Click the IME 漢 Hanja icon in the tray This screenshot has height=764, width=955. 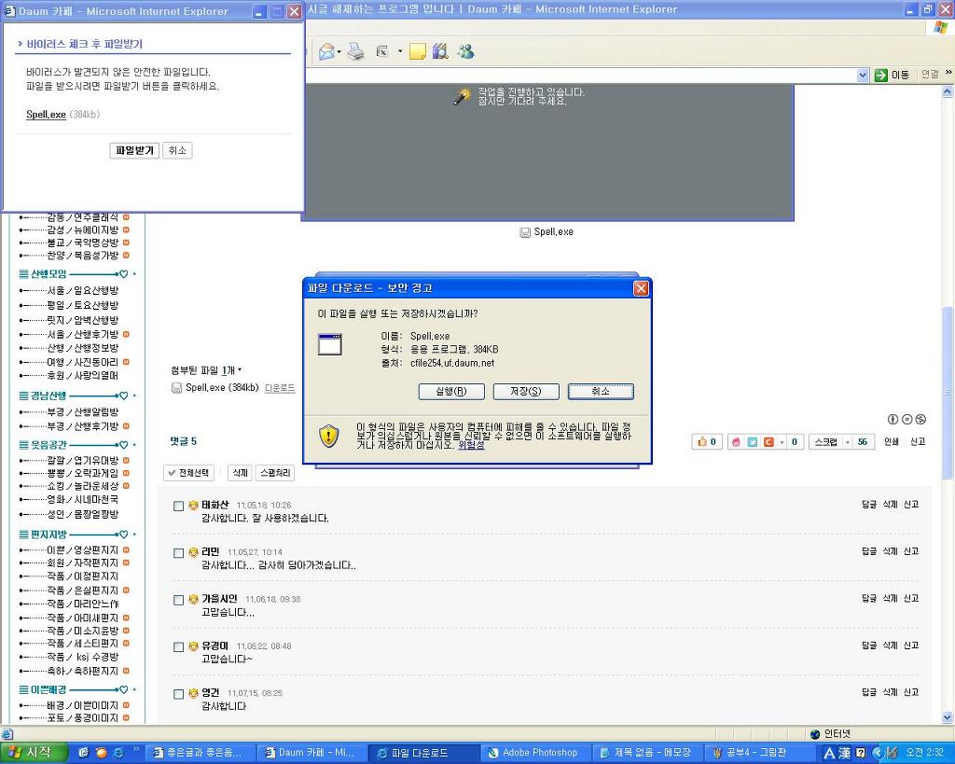[844, 753]
